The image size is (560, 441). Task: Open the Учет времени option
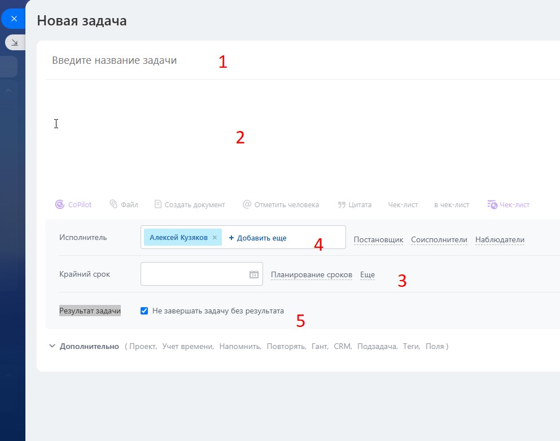coord(188,346)
